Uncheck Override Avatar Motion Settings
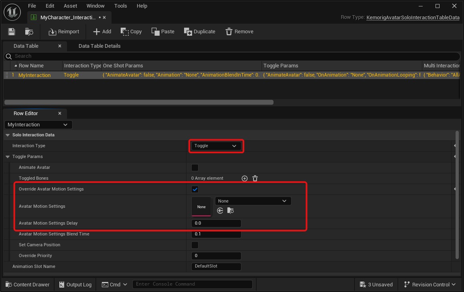 click(195, 189)
